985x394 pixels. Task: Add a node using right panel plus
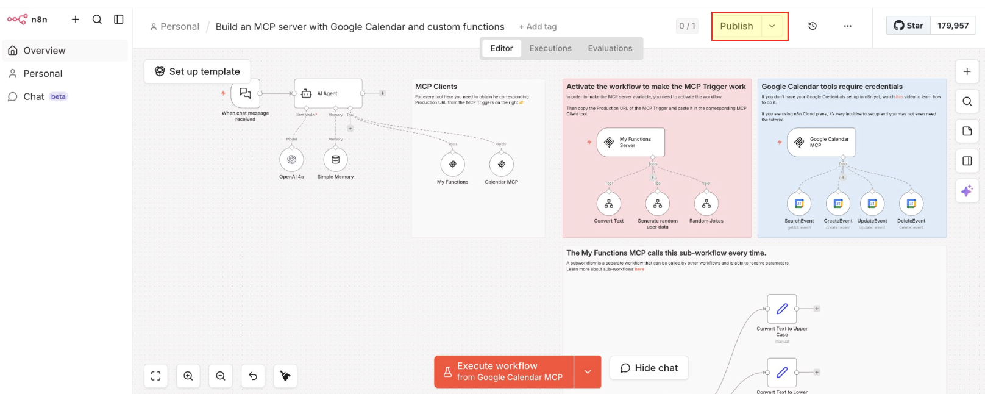967,71
